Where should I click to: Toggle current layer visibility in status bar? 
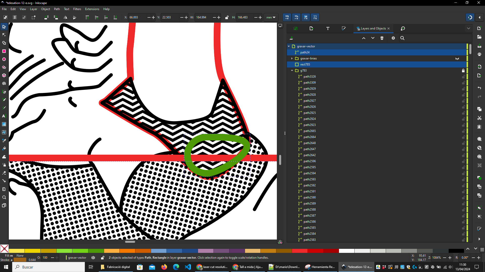[x=93, y=258]
